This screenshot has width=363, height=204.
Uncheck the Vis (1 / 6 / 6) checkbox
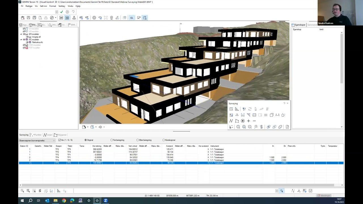point(60,140)
